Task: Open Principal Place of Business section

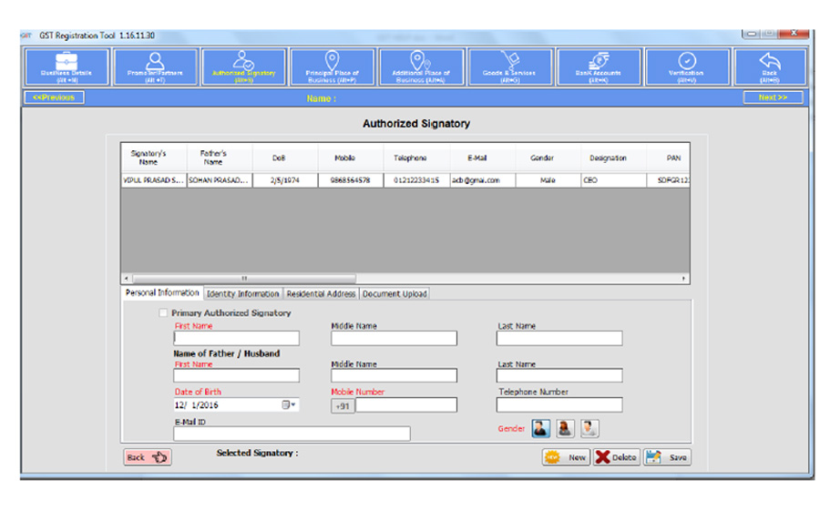Action: (333, 66)
